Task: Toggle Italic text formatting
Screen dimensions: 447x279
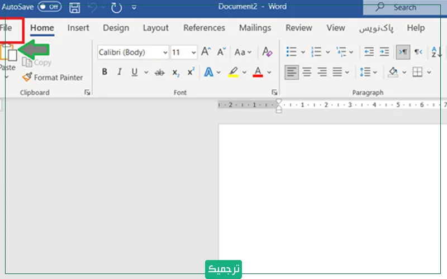Action: (x=119, y=72)
